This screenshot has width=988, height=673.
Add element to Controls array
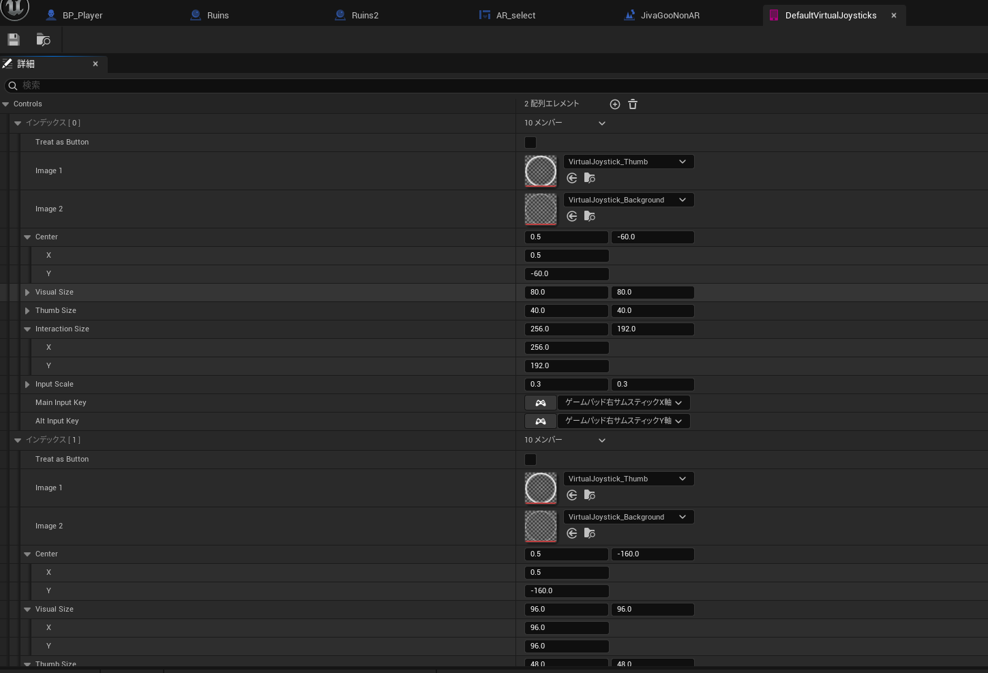(x=614, y=104)
